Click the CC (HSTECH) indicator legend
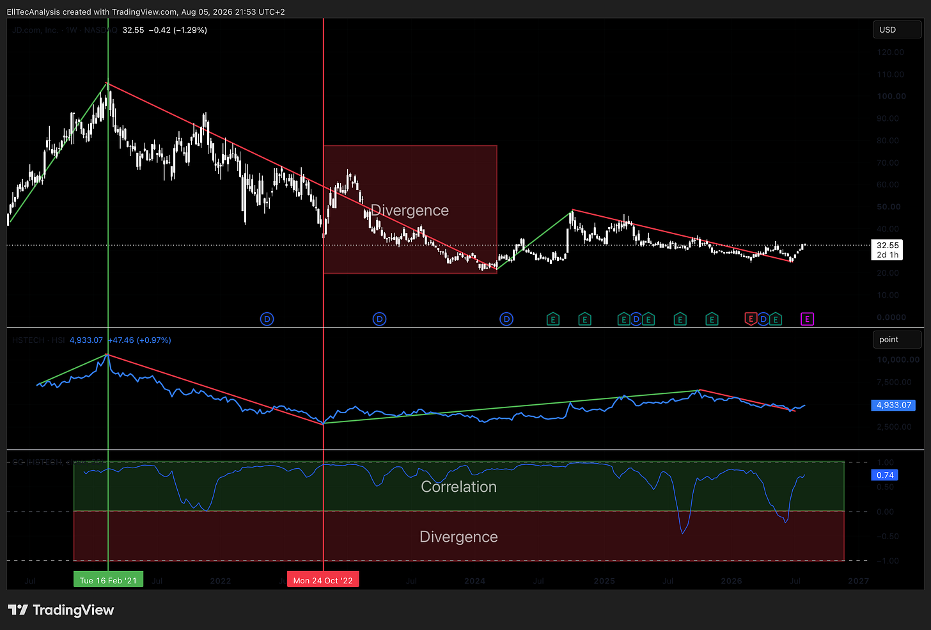The height and width of the screenshot is (630, 931). [x=58, y=462]
